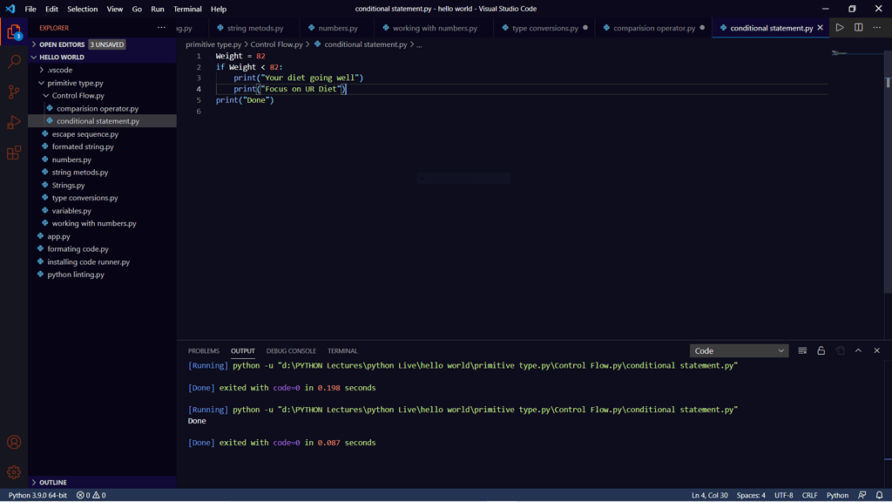The width and height of the screenshot is (892, 502).
Task: Switch to the TERMINAL tab
Action: 341,350
